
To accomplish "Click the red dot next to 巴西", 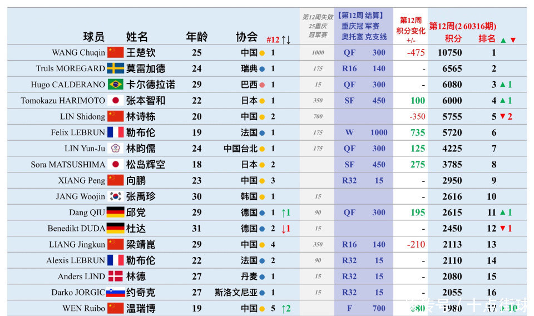I will click(262, 85).
